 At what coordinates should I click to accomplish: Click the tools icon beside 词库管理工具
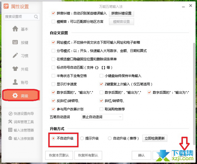(x=10, y=122)
